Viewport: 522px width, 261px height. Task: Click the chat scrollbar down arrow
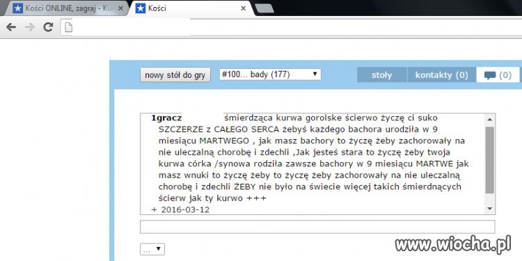(x=490, y=208)
